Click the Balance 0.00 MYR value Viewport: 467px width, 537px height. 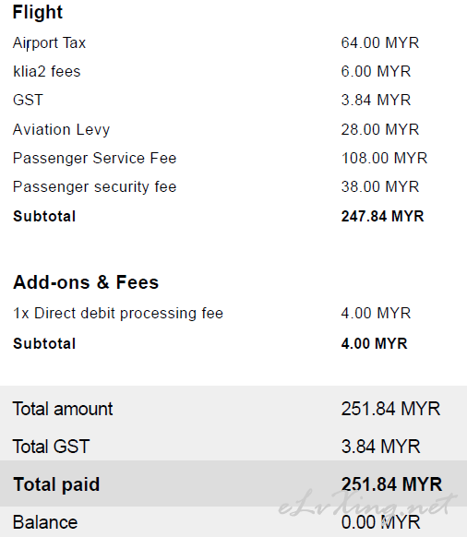point(380,522)
